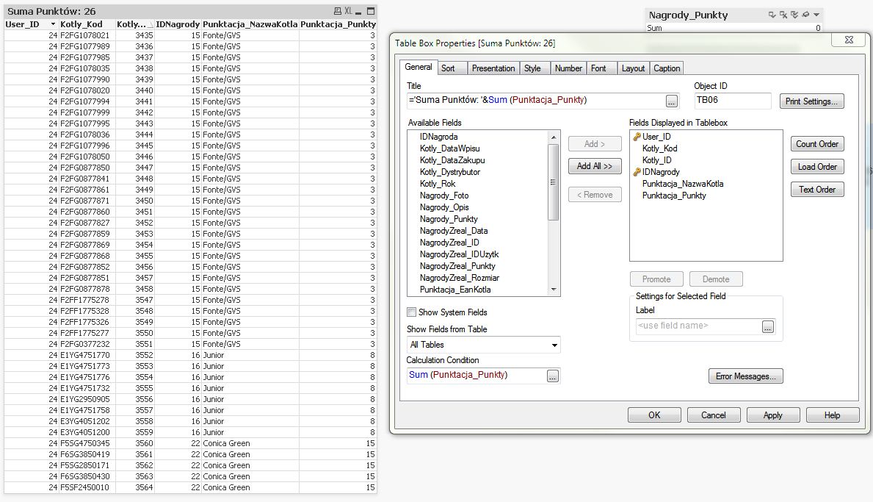Open the Nagrody_Punkty caption dropdown arrow
Screen dimensions: 873x502
coord(816,15)
